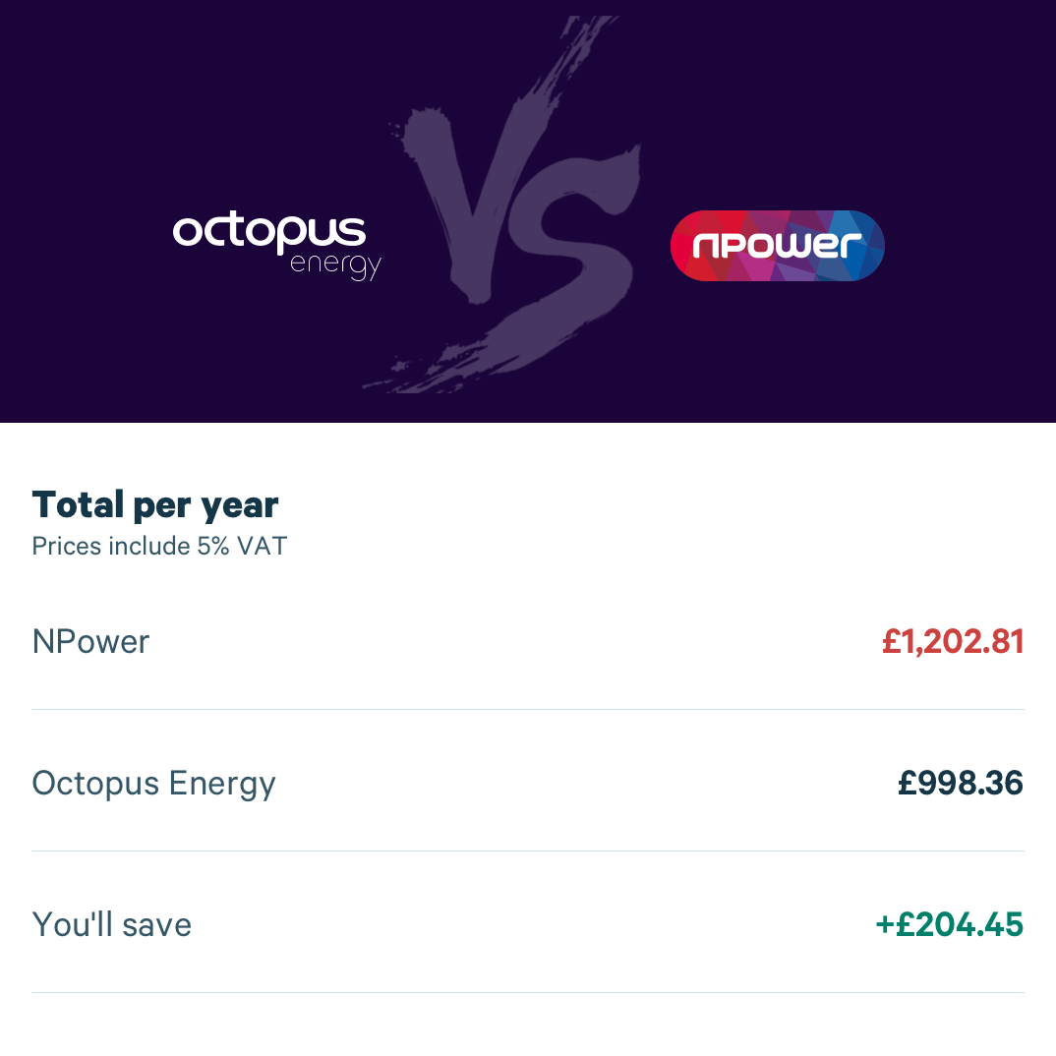Click the Octopus Energy logo
Screen dimensions: 1056x1056
coord(277,246)
